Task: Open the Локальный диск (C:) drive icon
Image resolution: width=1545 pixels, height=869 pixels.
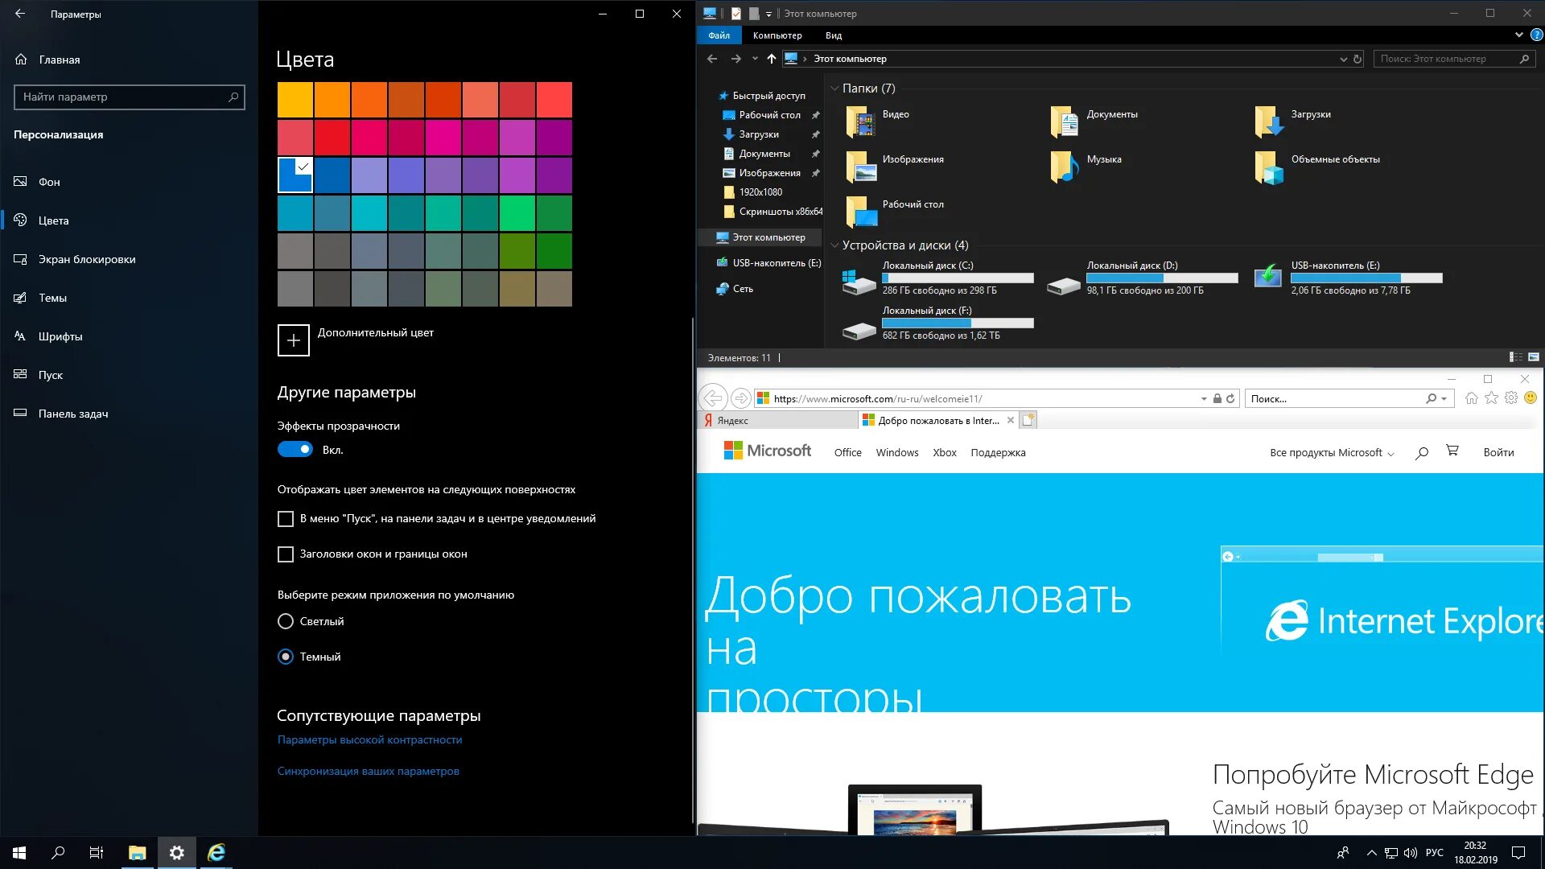Action: [x=859, y=282]
